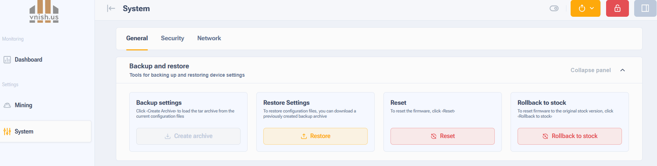This screenshot has width=657, height=166.
Task: Select System in the sidebar
Action: point(46,132)
